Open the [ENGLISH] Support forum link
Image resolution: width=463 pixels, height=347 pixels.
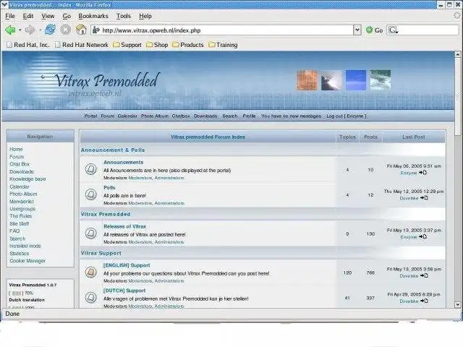[127, 265]
